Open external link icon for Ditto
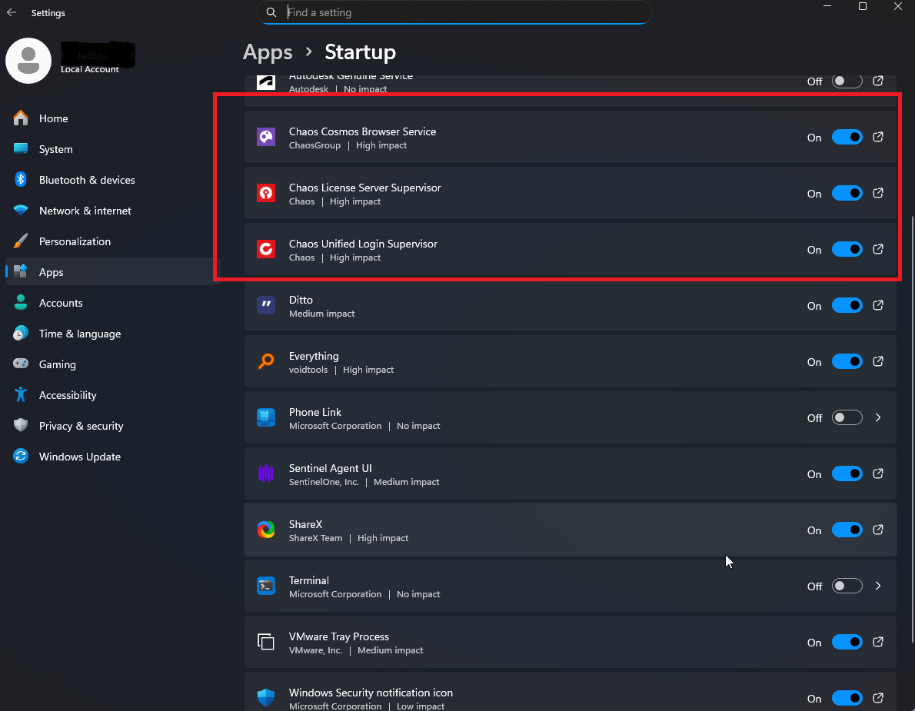The height and width of the screenshot is (711, 915). point(878,305)
